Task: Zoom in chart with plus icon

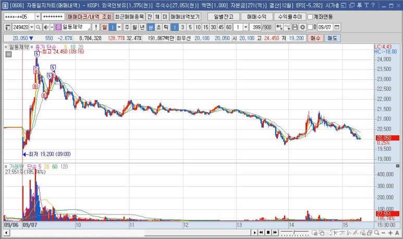Action: [x=390, y=233]
